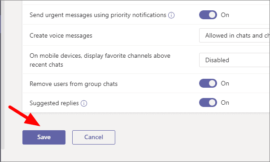This screenshot has height=162, width=270.
Task: Click the red arrow annotation pointing at Save
Action: click(x=25, y=116)
